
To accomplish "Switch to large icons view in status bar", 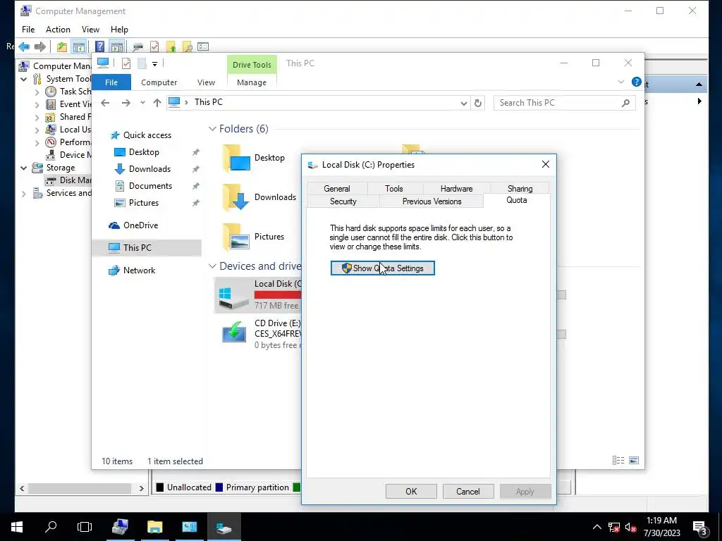I will [634, 461].
